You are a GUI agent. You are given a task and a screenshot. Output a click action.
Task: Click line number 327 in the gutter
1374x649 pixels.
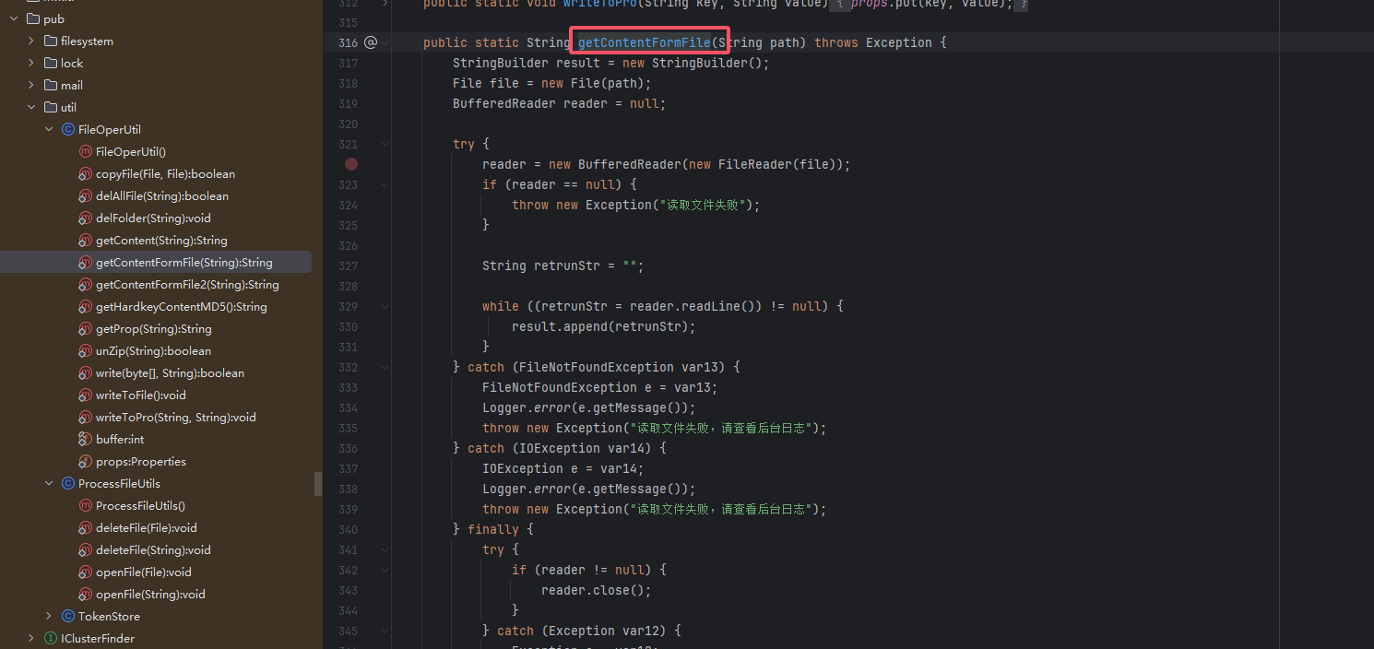pos(348,265)
